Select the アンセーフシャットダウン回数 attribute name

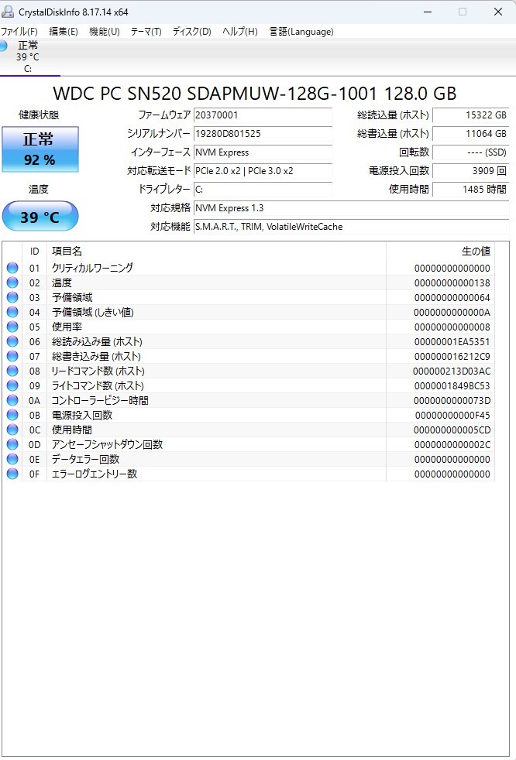pyautogui.click(x=107, y=444)
